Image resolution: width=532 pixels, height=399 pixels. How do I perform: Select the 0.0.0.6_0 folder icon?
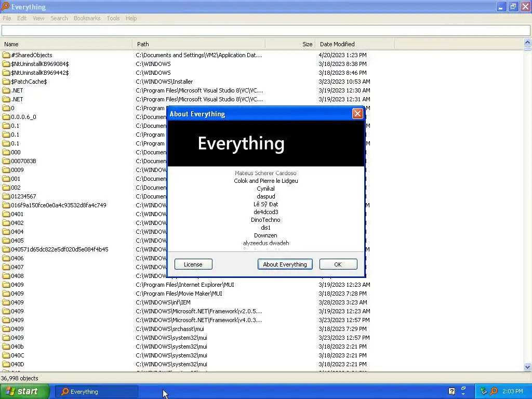click(x=6, y=117)
